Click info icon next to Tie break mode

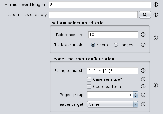(143, 45)
